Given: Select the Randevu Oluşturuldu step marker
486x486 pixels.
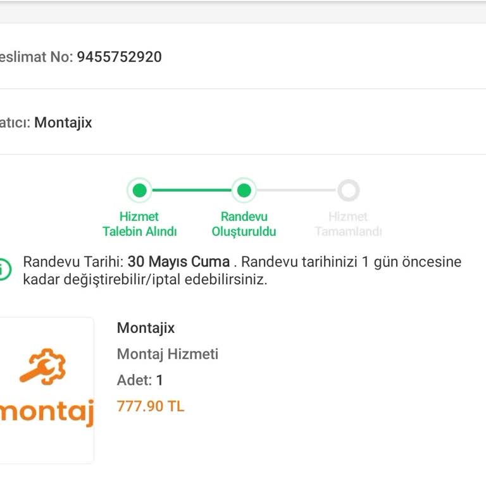Looking at the screenshot, I should click(244, 190).
